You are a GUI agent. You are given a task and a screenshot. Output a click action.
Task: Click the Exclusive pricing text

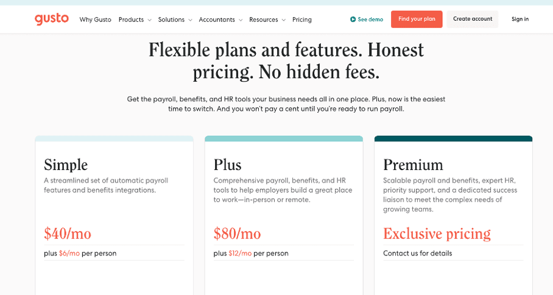437,233
